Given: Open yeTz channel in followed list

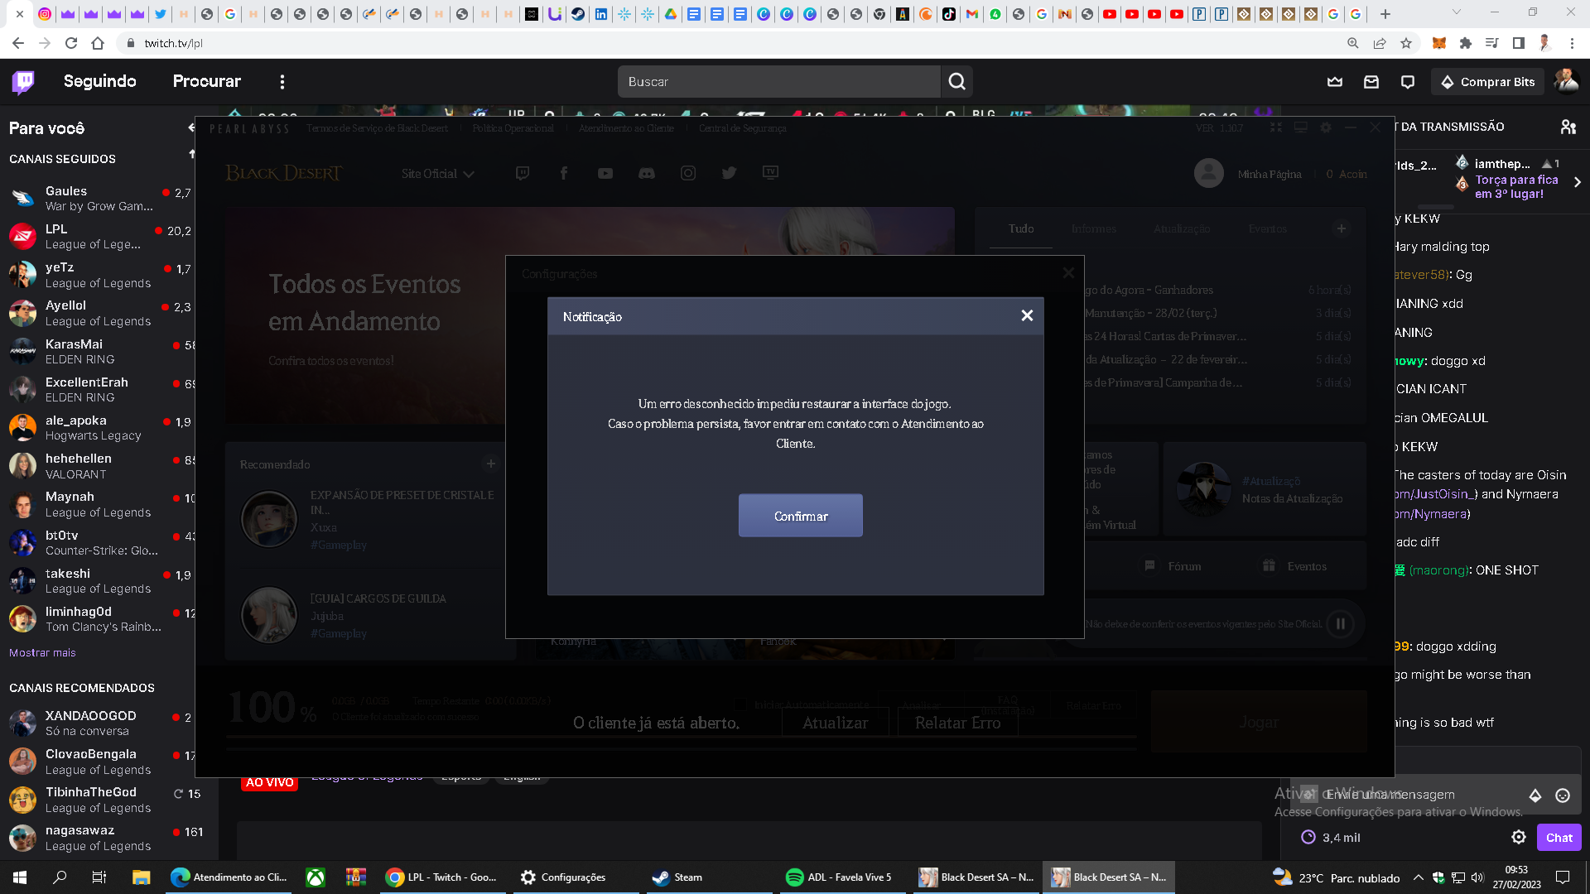Looking at the screenshot, I should pos(99,275).
